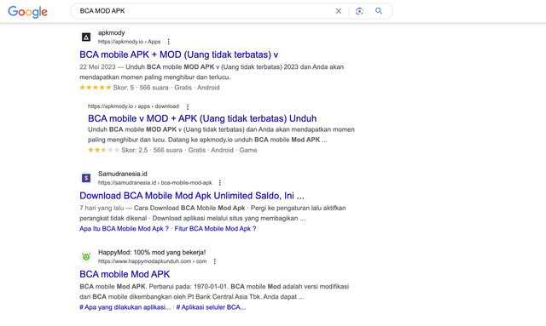Open more options for apkmody.io download result
Screen dimensions: 546x326
(x=188, y=106)
